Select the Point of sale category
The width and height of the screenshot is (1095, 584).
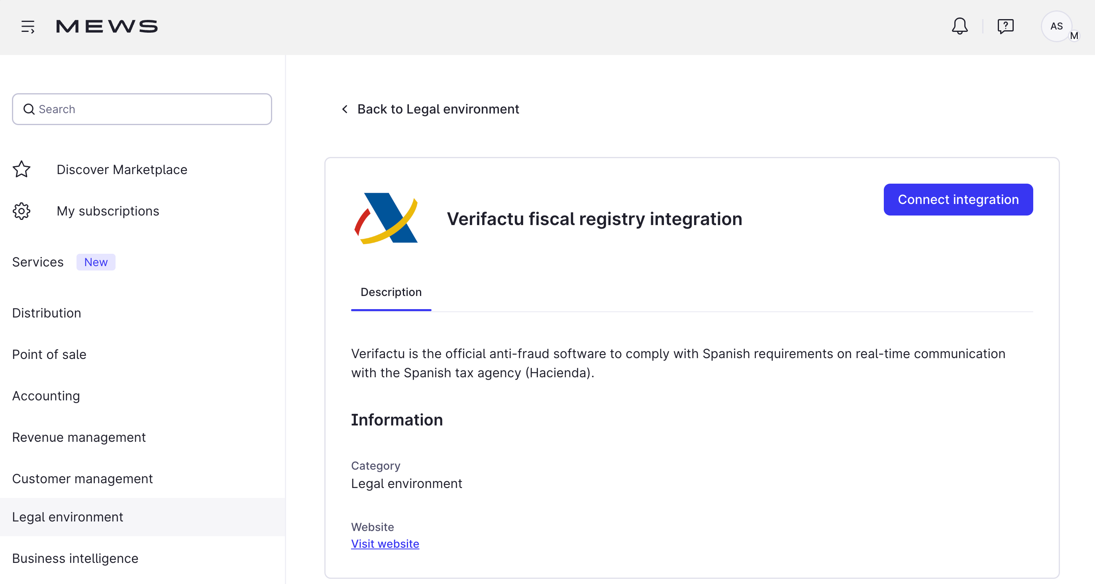[49, 354]
